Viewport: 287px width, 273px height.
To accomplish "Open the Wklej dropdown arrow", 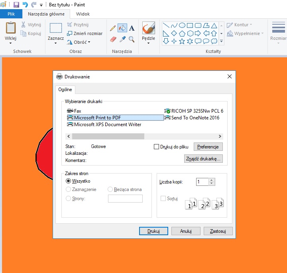I will (11, 43).
